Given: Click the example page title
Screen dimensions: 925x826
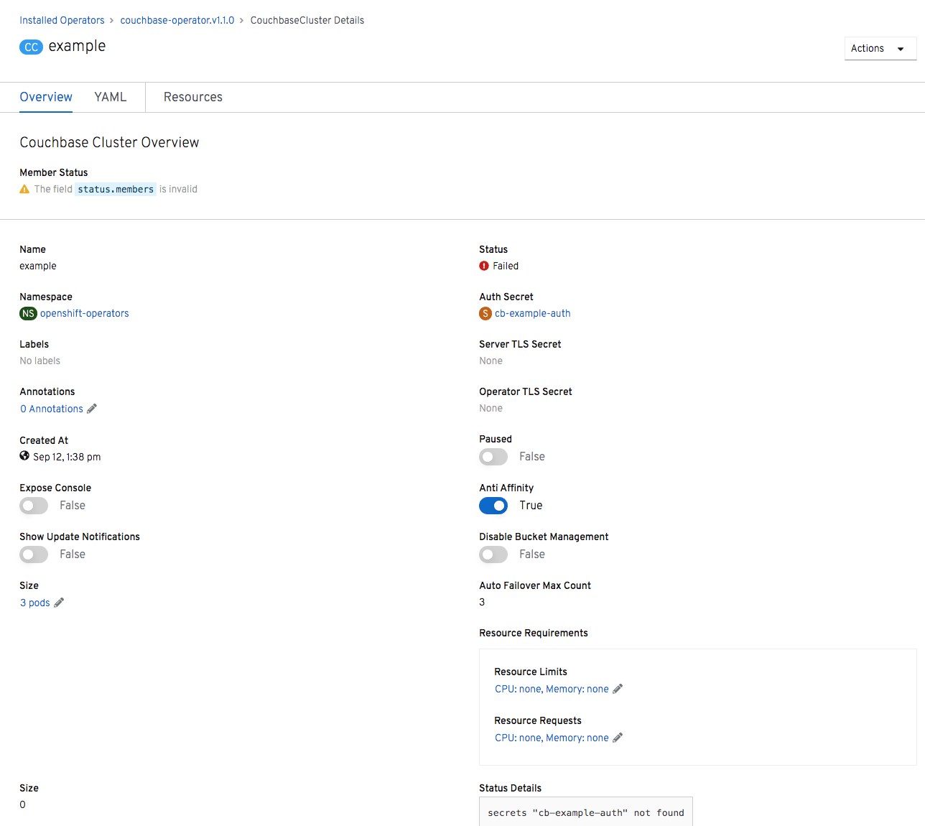Looking at the screenshot, I should click(x=77, y=46).
